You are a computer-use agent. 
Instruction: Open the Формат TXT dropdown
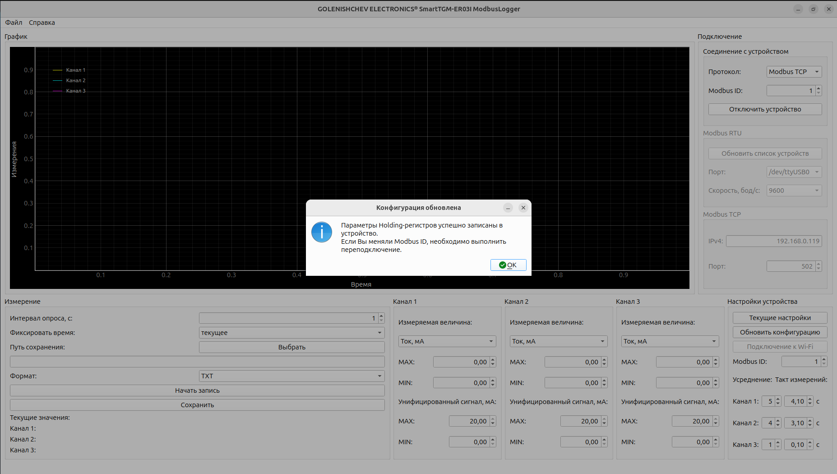click(291, 376)
